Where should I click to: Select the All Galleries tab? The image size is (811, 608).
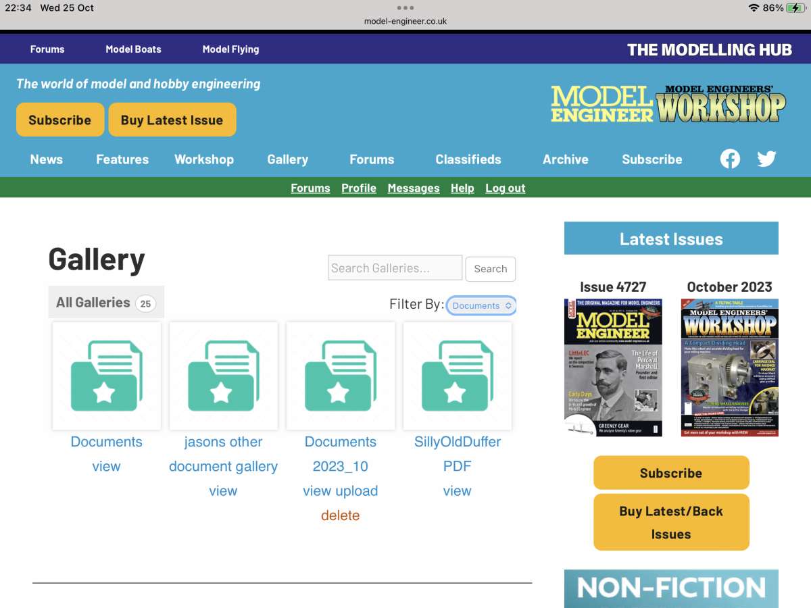tap(106, 302)
